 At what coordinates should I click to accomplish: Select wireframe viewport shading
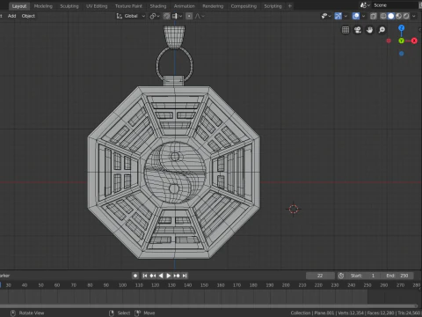(383, 16)
